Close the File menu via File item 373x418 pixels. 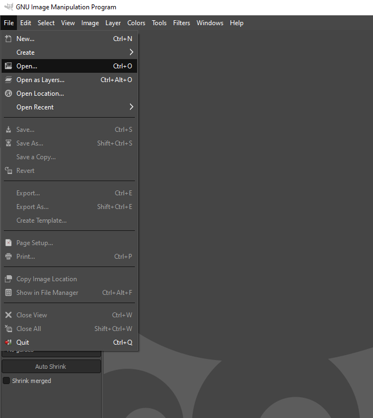pyautogui.click(x=9, y=23)
